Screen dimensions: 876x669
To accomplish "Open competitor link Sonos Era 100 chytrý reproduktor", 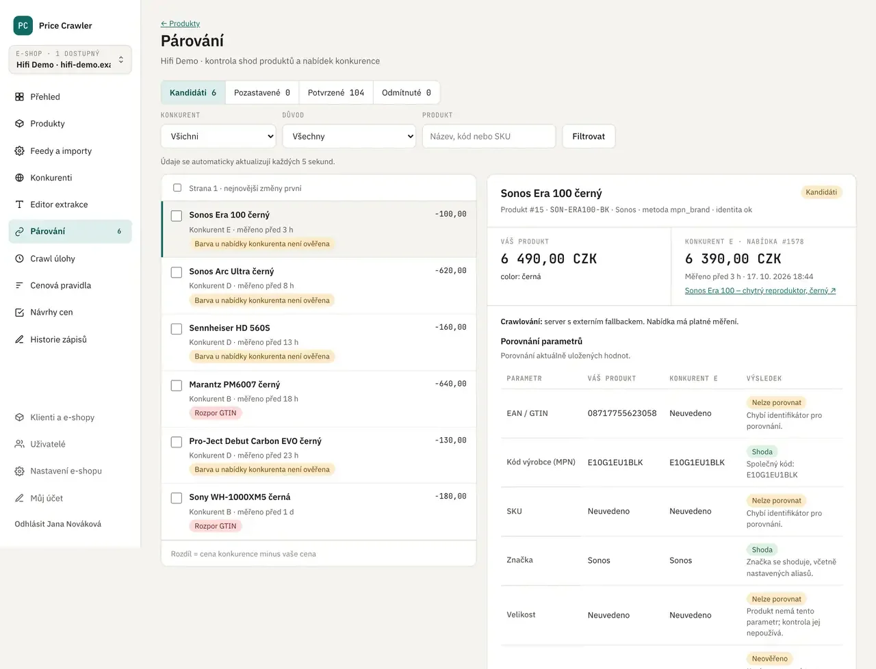I will point(760,291).
